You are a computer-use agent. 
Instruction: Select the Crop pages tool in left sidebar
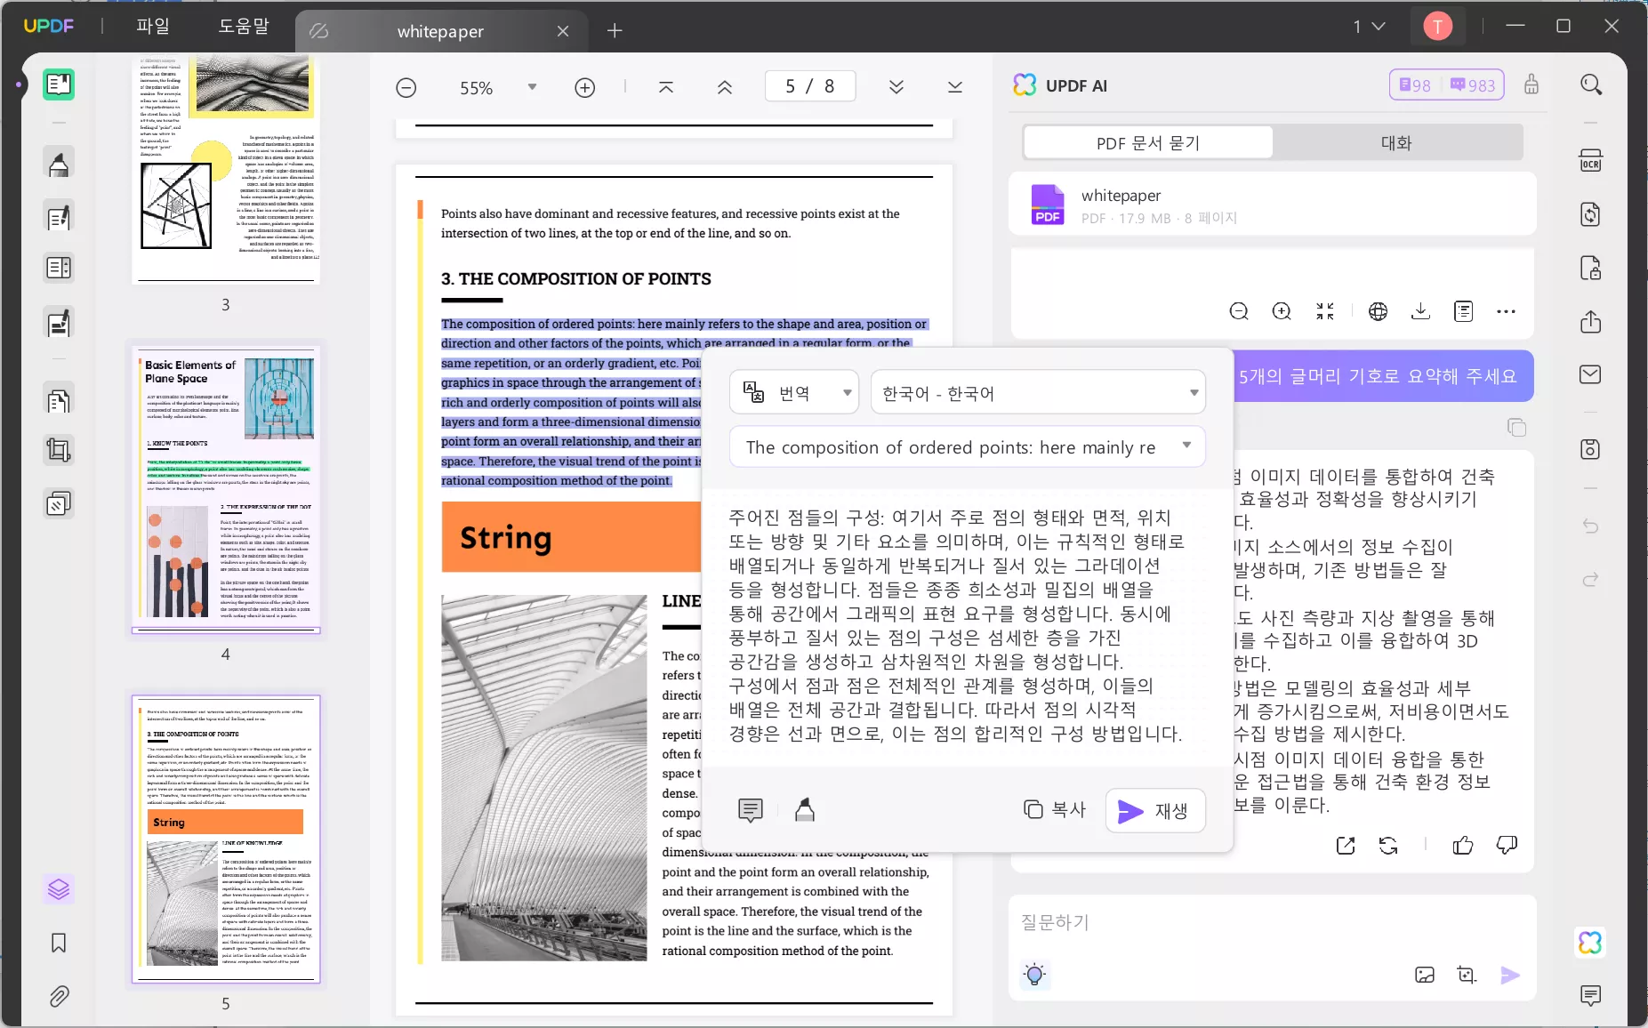[59, 451]
